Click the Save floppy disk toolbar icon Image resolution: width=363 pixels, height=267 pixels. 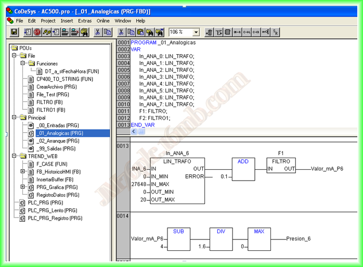tap(14, 32)
